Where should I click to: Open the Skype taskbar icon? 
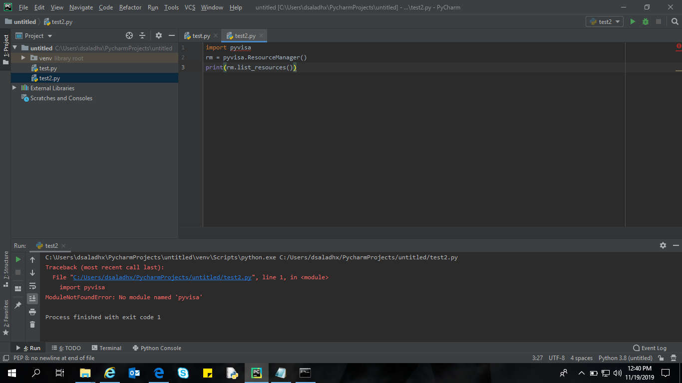(183, 373)
